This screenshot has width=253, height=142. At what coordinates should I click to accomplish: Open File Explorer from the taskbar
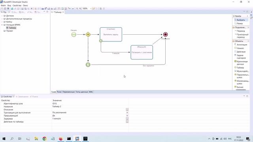coord(36,138)
